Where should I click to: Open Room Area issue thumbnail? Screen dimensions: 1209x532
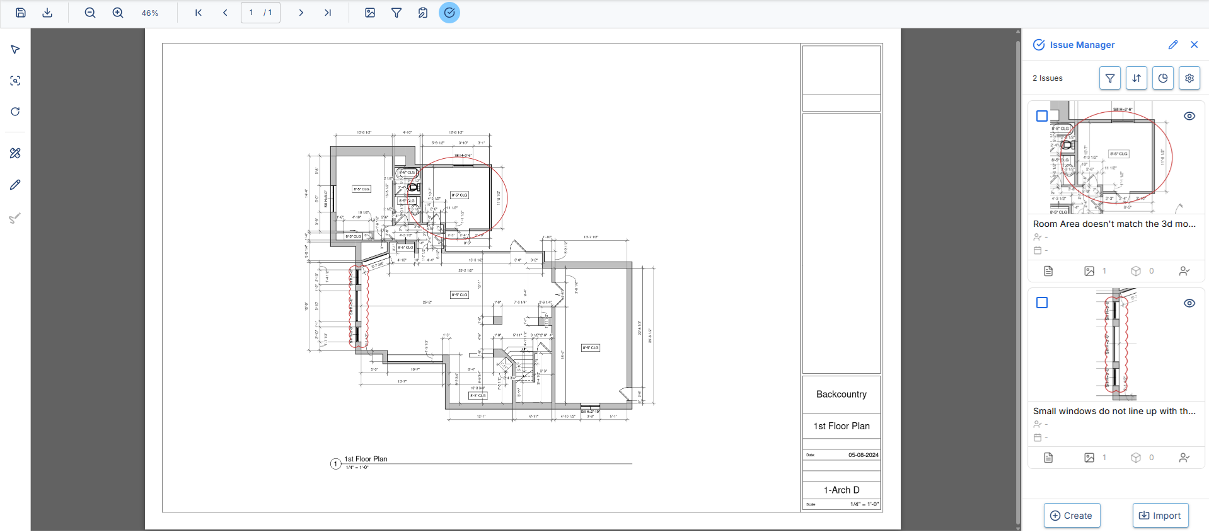pos(1116,158)
